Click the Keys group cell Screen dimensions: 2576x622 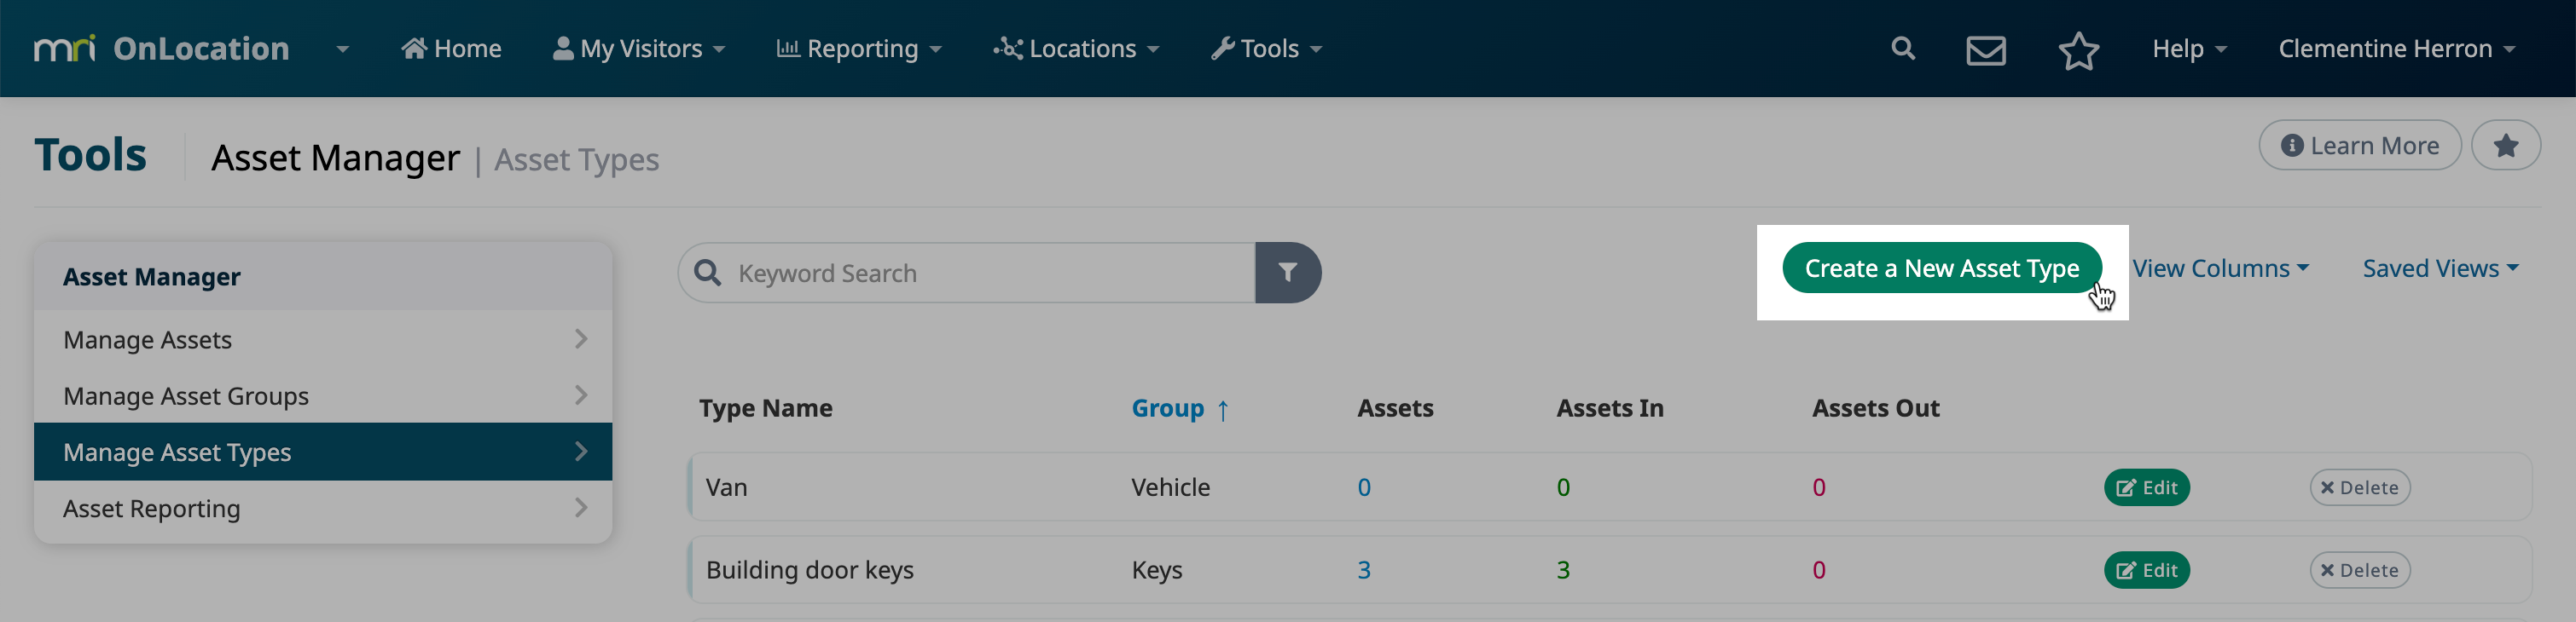click(1156, 570)
